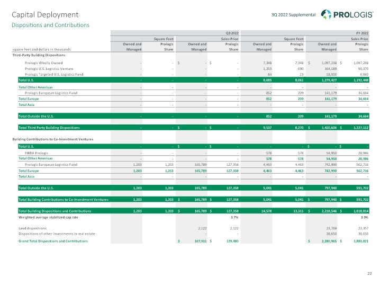Image resolution: width=381 pixels, height=286 pixels.
Task: Click the 'Q3 2022' column group header
Action: (x=232, y=33)
